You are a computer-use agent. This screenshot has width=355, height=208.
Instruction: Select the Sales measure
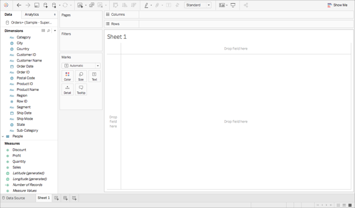click(16, 167)
